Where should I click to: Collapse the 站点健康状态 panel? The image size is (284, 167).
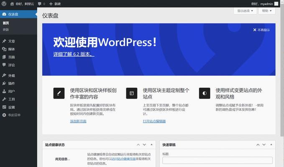[x=151, y=144]
